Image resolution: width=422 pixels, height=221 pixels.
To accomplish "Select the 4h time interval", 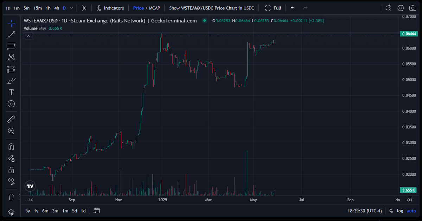I will [57, 8].
